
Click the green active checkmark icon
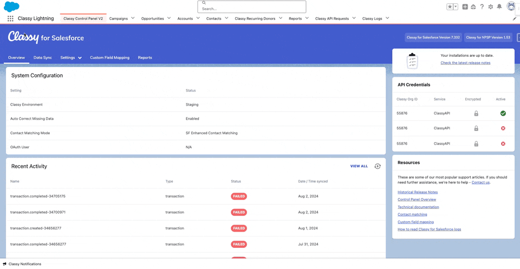[x=503, y=113]
